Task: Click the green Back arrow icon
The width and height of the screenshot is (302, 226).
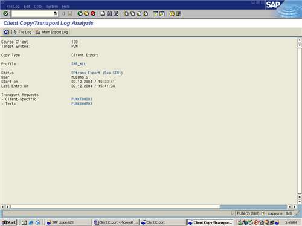Action: (80, 13)
